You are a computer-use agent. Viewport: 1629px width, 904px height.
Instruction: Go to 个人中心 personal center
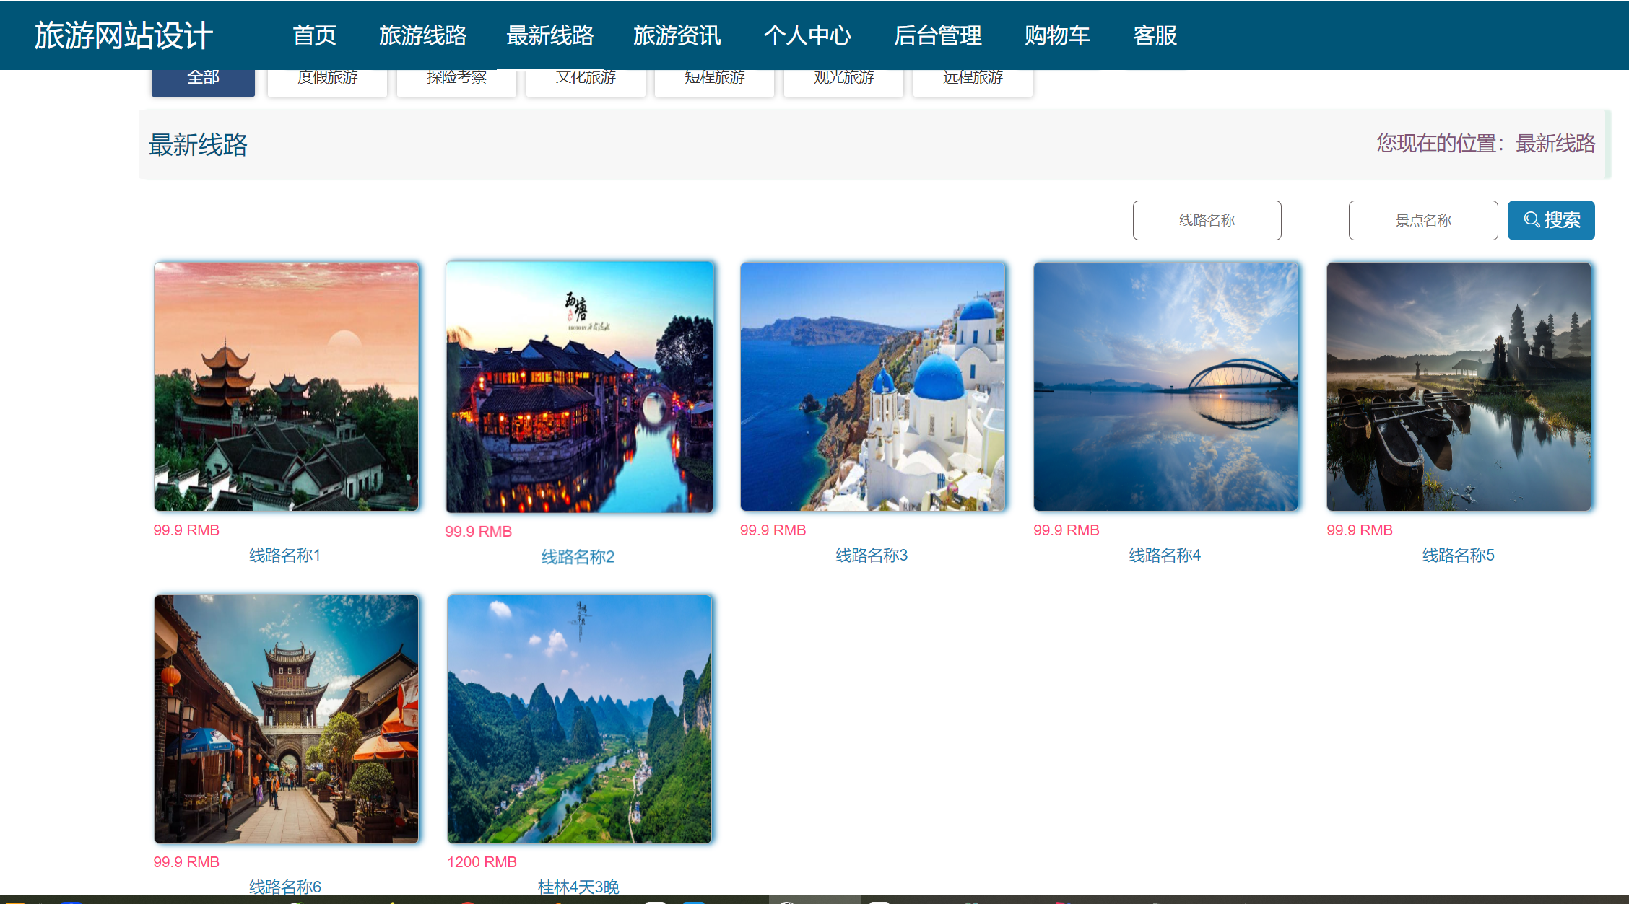[809, 35]
